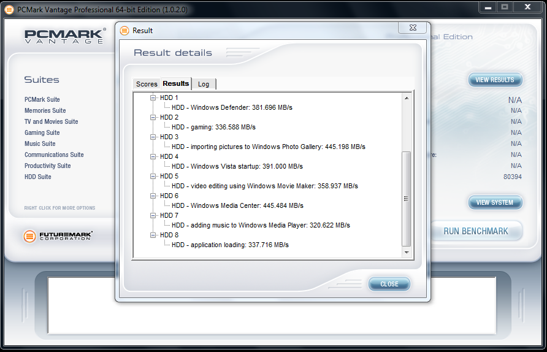Select the HDD 5 tree label
This screenshot has height=352, width=547.
point(169,176)
